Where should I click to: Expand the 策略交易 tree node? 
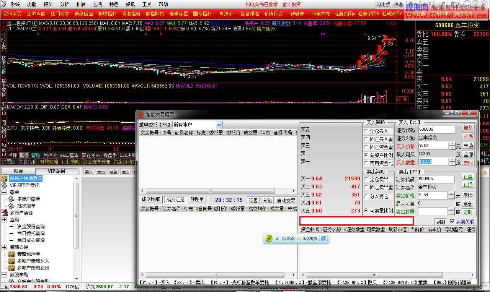pos(4,247)
